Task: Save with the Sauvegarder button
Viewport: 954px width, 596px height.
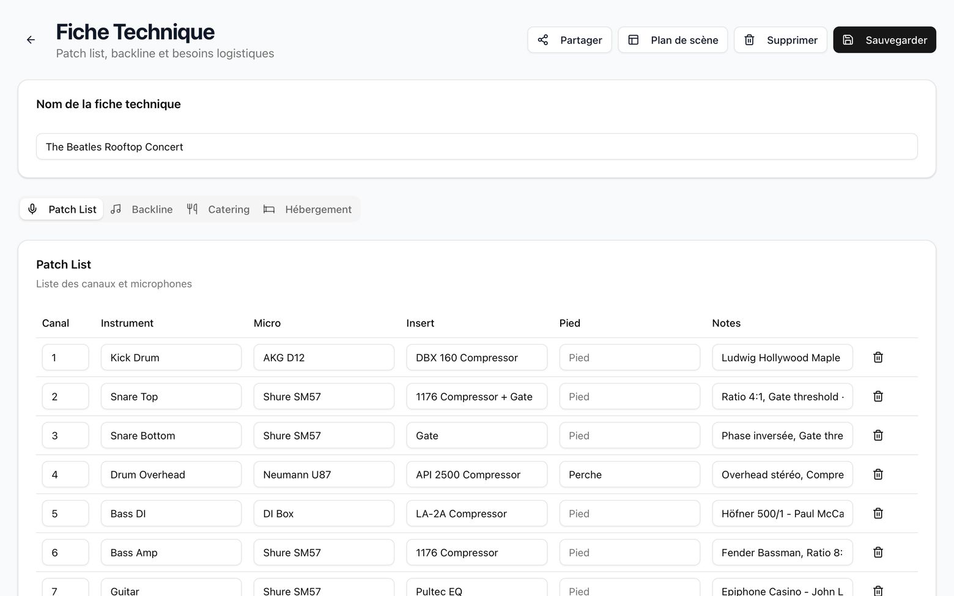Action: 884,40
